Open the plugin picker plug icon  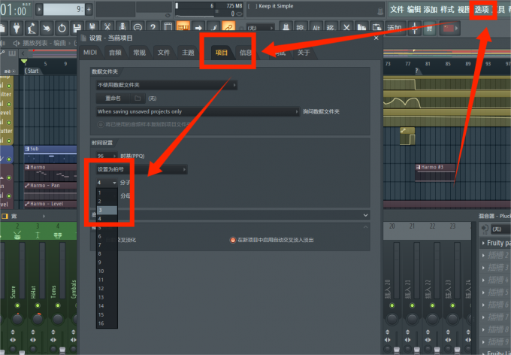point(17,29)
